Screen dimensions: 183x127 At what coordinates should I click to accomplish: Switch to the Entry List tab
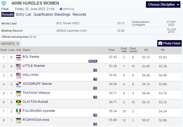click(24, 15)
